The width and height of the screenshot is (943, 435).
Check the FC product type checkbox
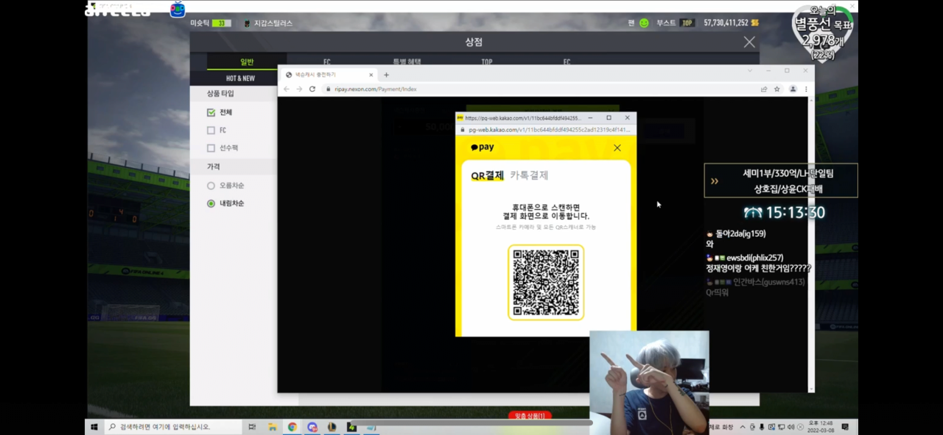pos(211,130)
